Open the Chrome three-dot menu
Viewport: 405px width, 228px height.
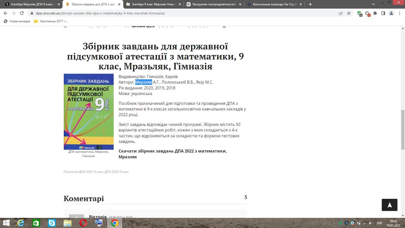pyautogui.click(x=399, y=13)
